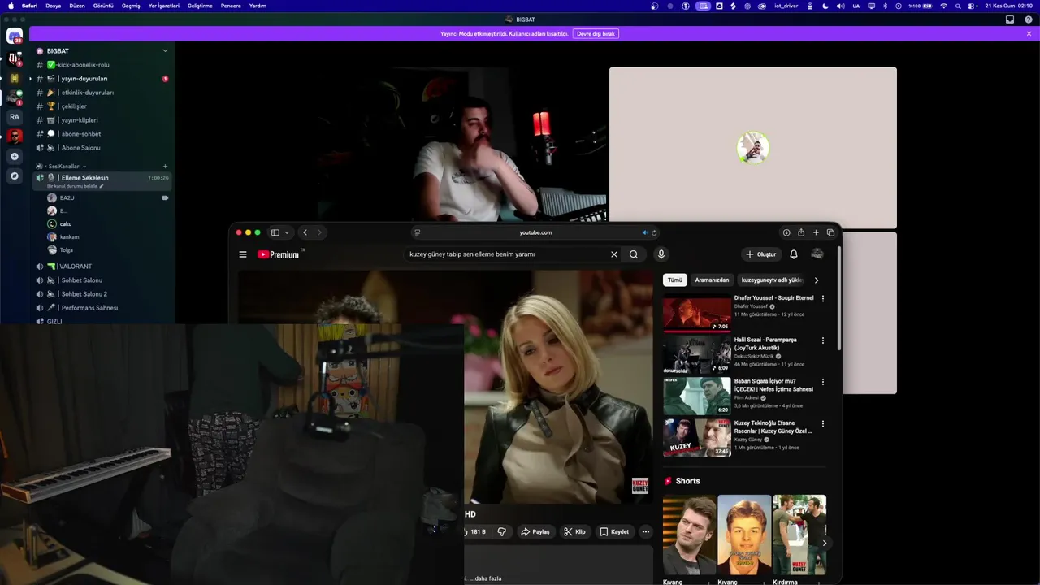Click the camera icon beside BA2U
The height and width of the screenshot is (585, 1040).
tap(165, 197)
